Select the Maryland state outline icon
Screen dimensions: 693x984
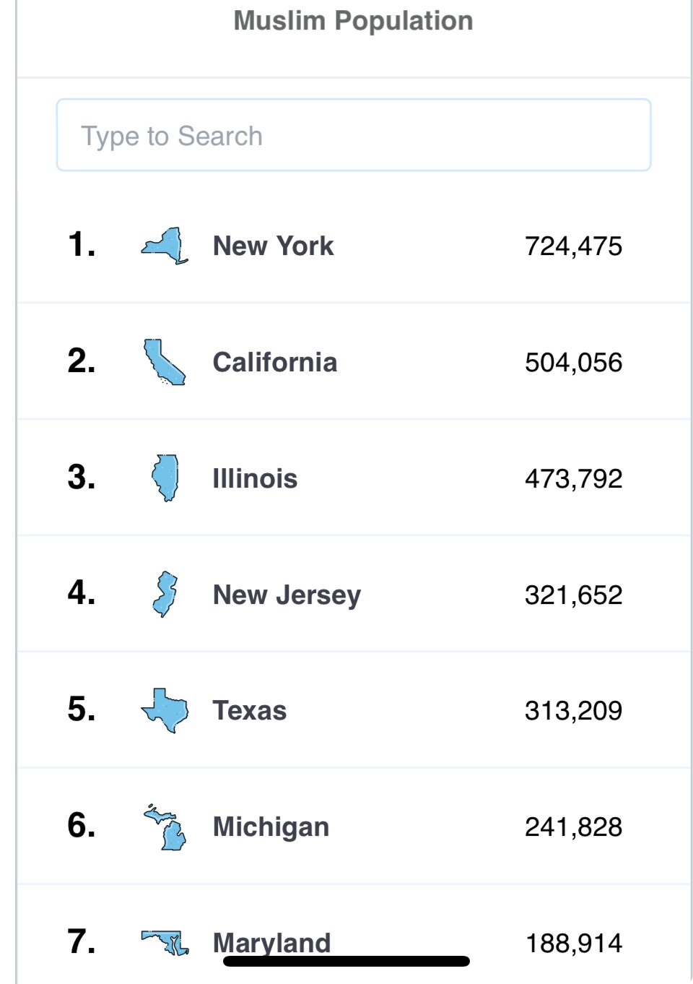coord(165,939)
